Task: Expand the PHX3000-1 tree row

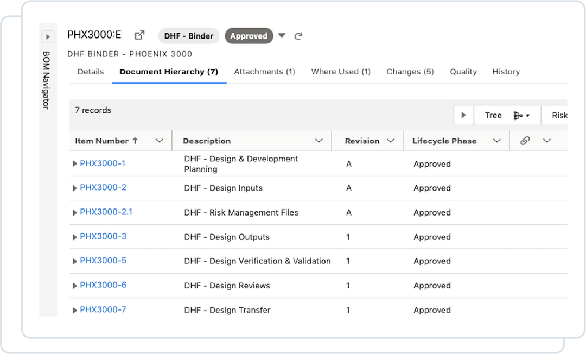Action: pos(75,163)
